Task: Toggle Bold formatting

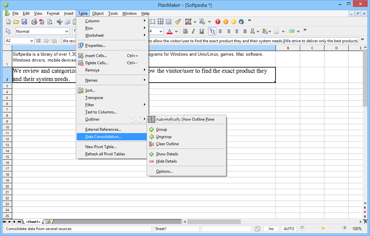Action: point(185,31)
